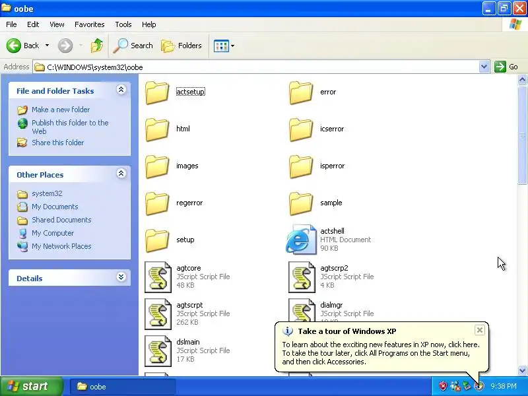Click the scrollbar down arrow
The width and height of the screenshot is (528, 396).
click(522, 370)
